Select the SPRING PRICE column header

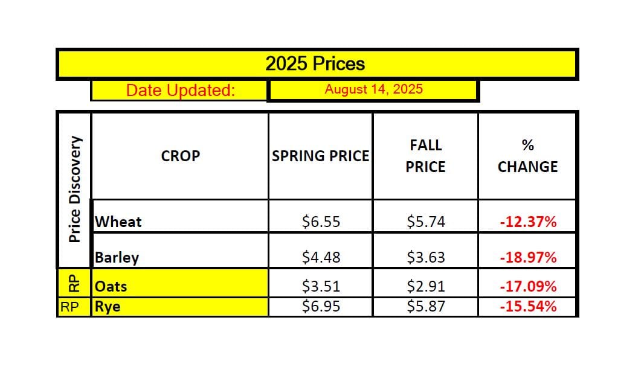tap(320, 156)
